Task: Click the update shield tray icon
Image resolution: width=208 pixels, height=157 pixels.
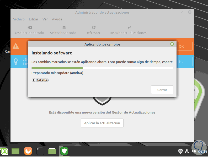Action: tap(180, 151)
